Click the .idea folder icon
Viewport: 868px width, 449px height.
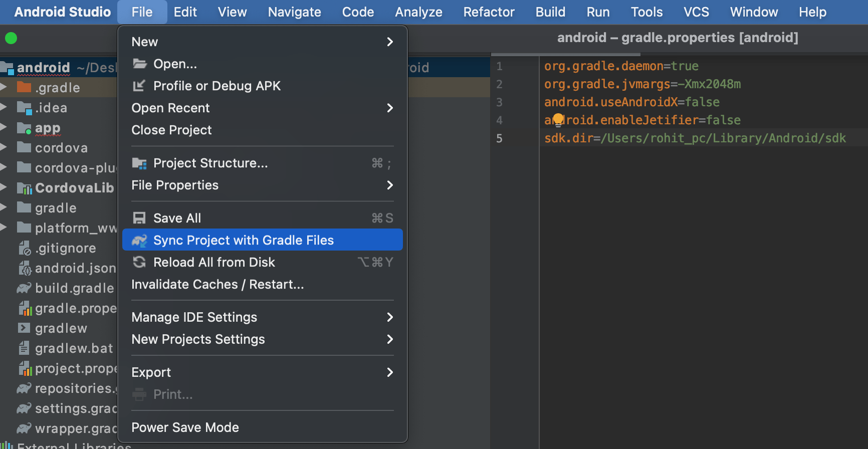click(24, 107)
